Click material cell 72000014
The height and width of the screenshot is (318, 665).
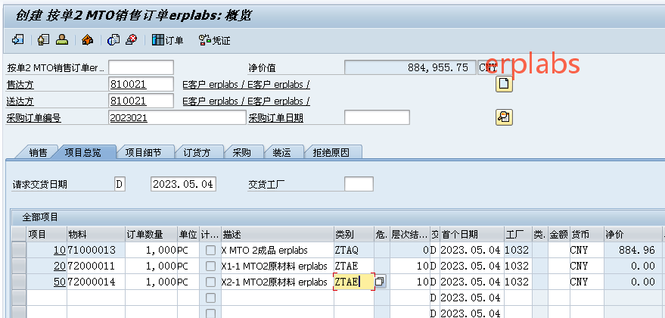click(x=96, y=282)
